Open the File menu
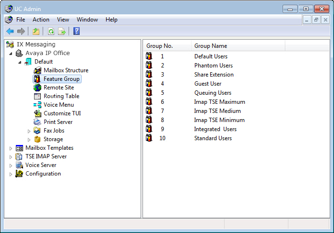Viewport: 334px width, 233px height. [x=21, y=20]
